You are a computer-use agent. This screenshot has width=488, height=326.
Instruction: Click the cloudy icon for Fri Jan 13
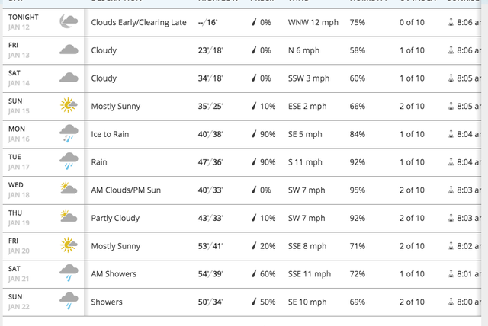(69, 50)
